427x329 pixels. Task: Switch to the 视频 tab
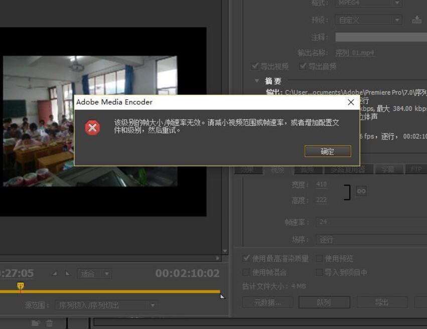[x=278, y=170]
